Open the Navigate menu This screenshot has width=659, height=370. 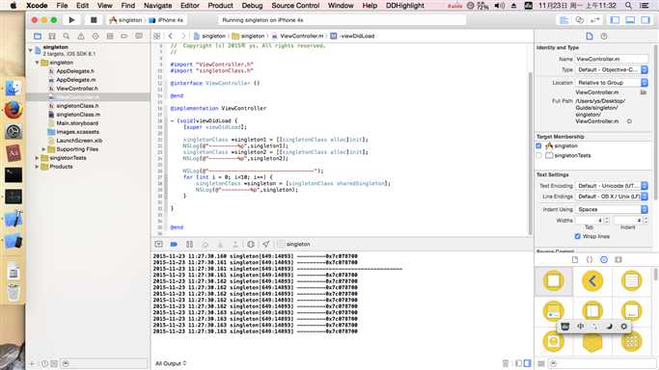[x=157, y=6]
